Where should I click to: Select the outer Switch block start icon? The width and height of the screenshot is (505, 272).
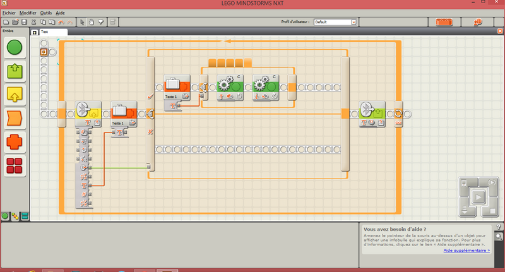(150, 114)
